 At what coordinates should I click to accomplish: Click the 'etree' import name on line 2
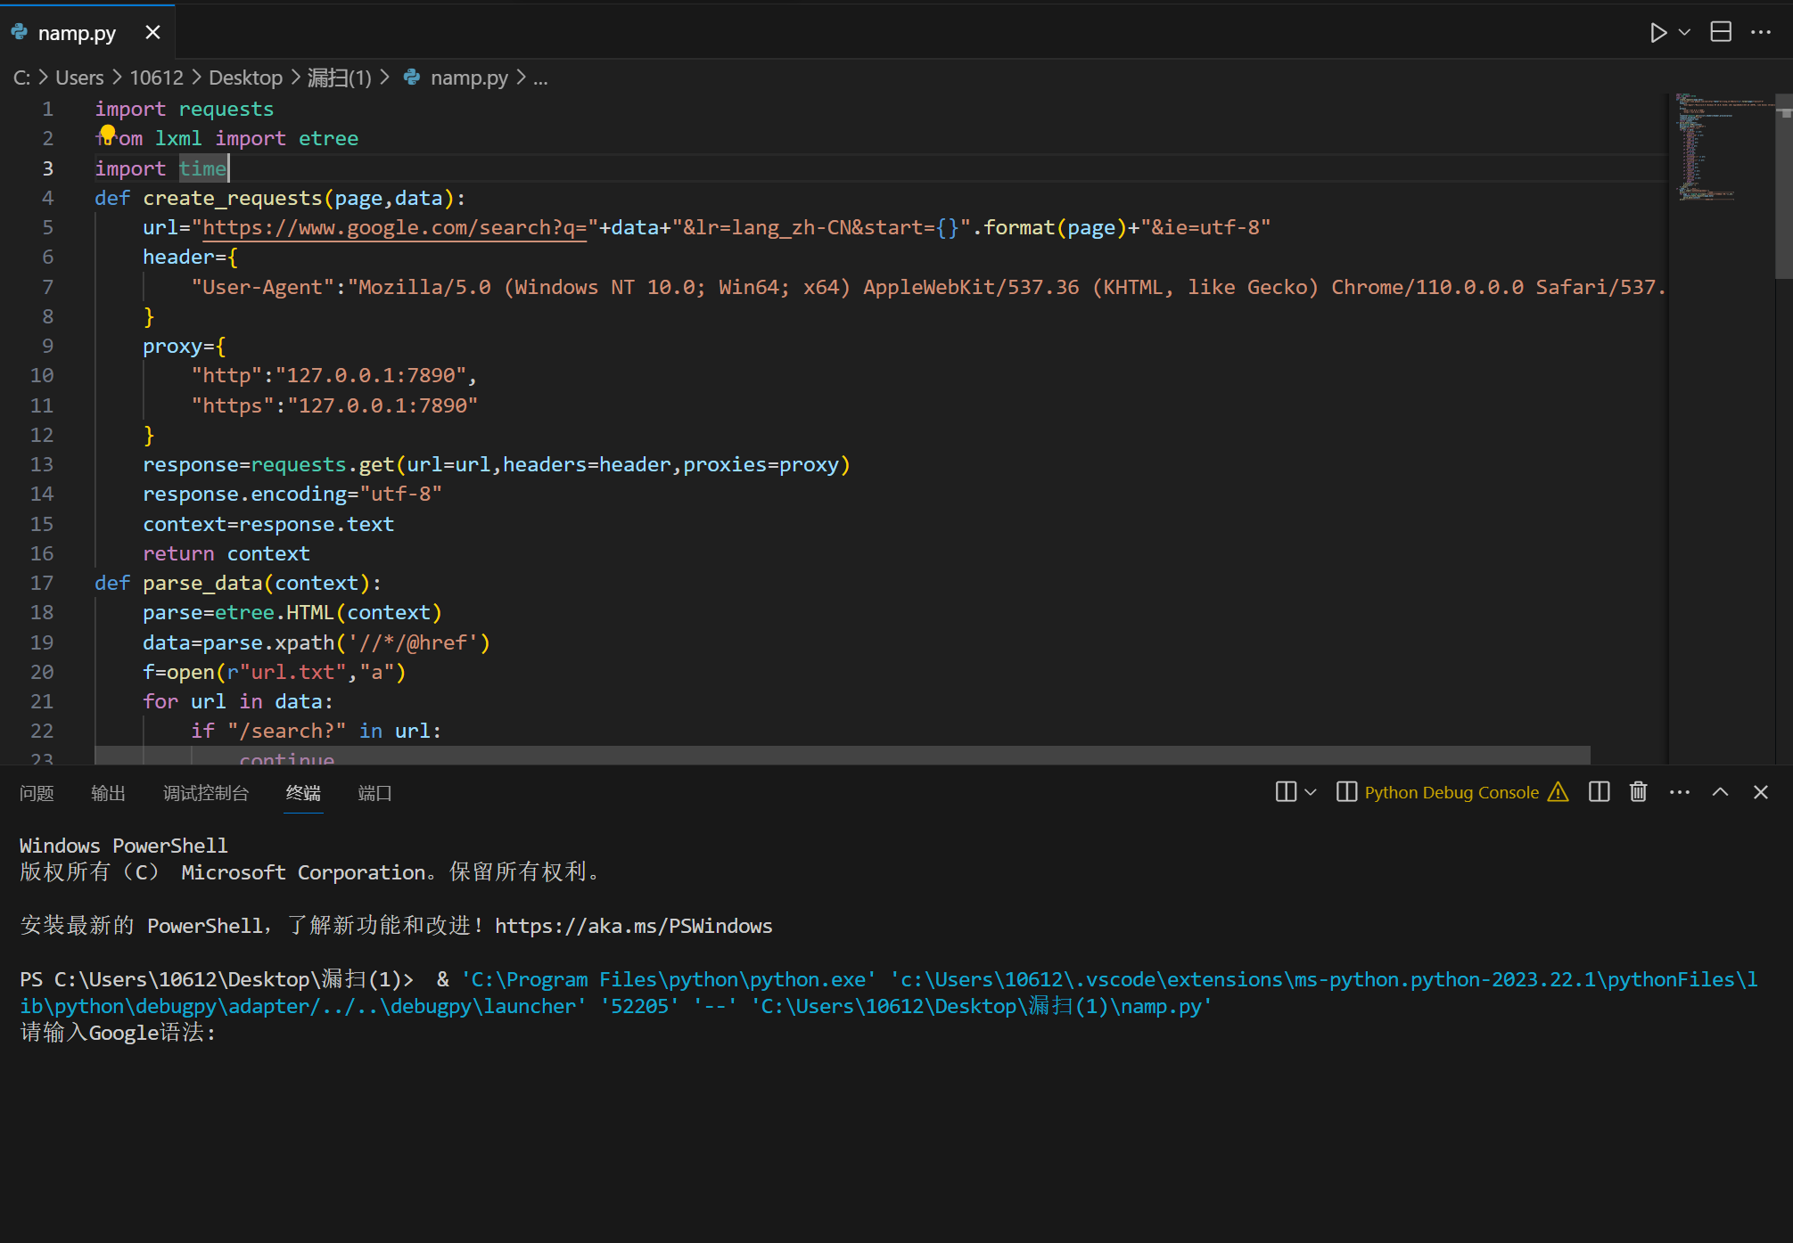[328, 139]
